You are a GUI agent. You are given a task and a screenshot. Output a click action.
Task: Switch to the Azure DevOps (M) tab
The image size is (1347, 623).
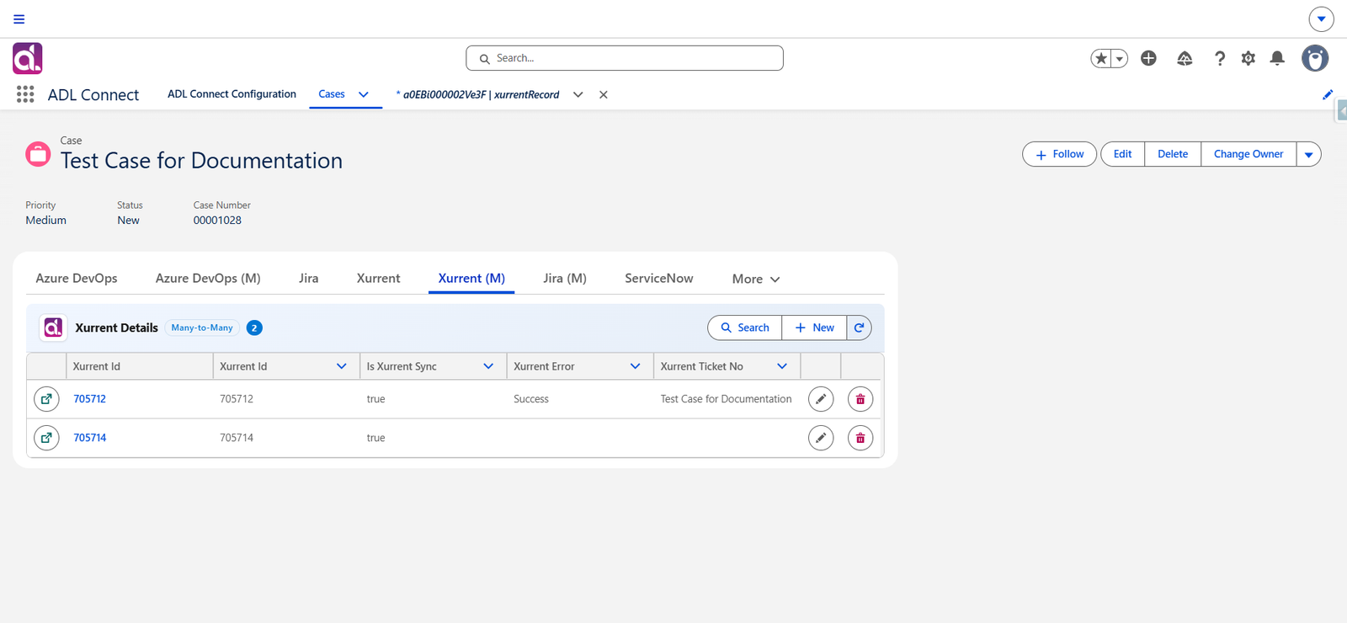coord(208,279)
